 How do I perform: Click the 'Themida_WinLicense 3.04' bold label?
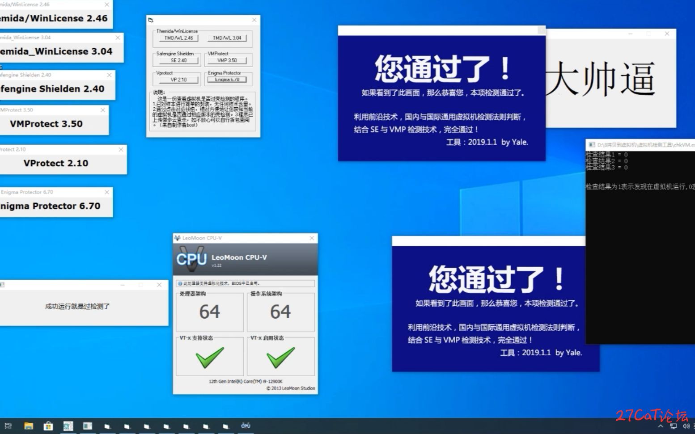(56, 51)
